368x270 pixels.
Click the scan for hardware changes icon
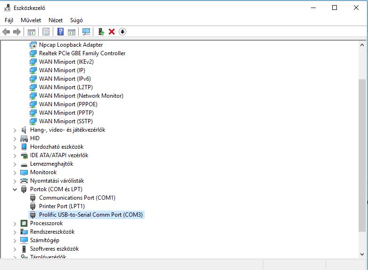click(86, 32)
